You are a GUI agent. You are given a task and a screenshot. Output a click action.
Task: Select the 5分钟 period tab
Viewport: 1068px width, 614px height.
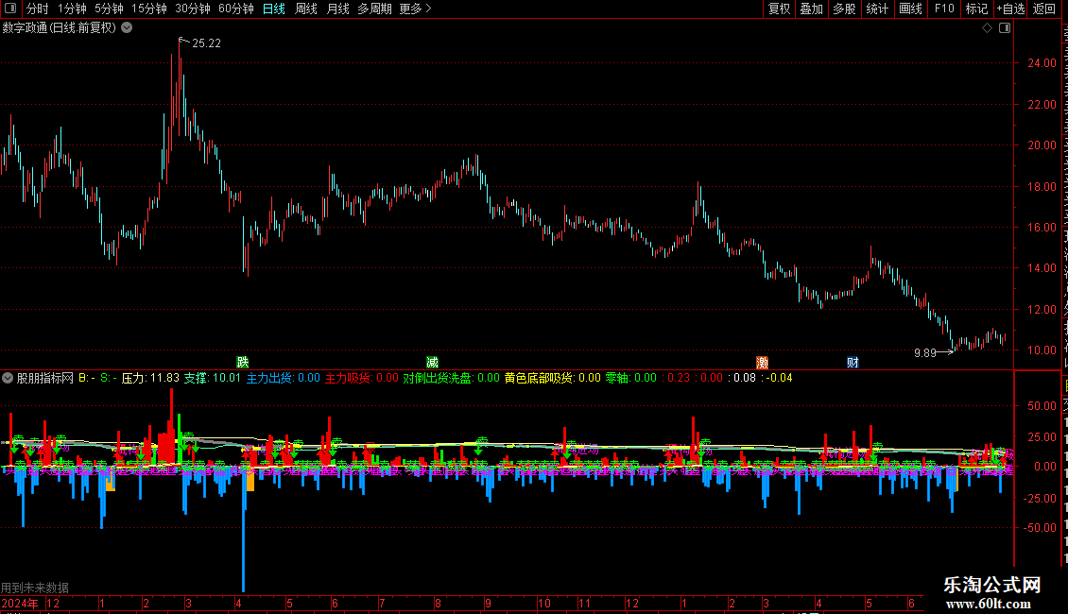tap(109, 9)
